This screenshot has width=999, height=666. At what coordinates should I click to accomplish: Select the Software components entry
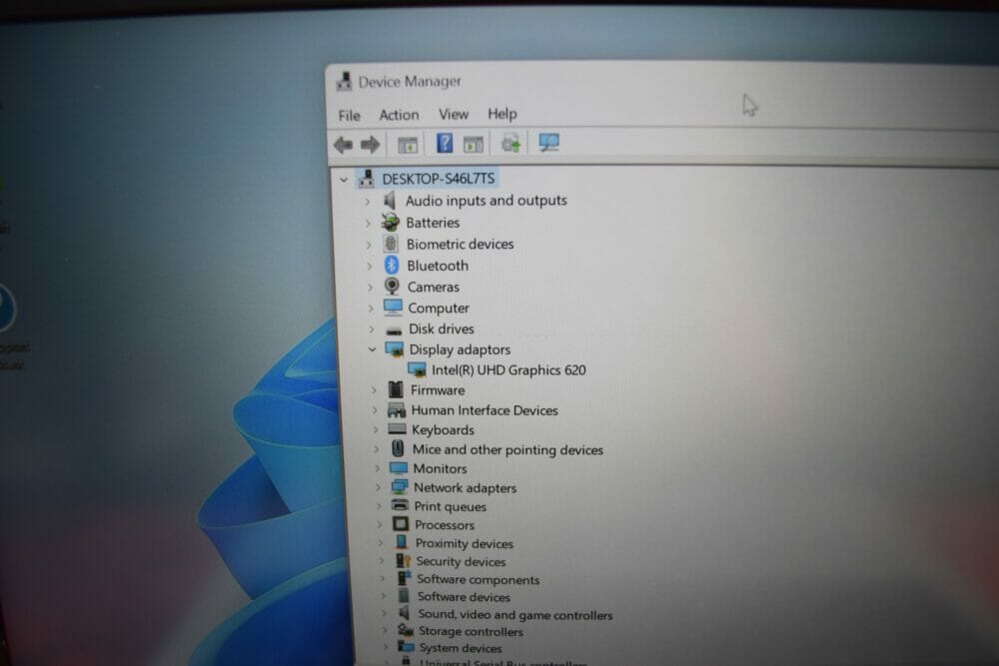coord(479,580)
